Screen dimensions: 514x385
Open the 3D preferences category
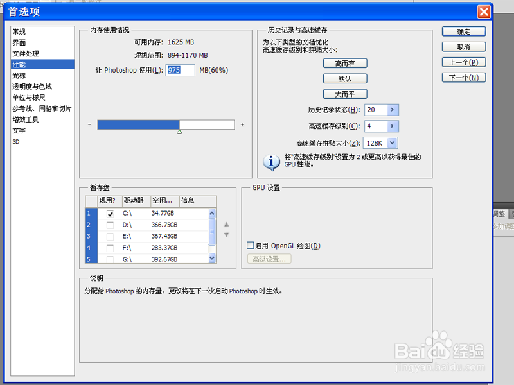coord(16,142)
